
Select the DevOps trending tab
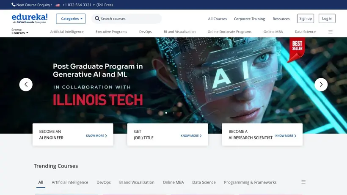[x=104, y=182]
